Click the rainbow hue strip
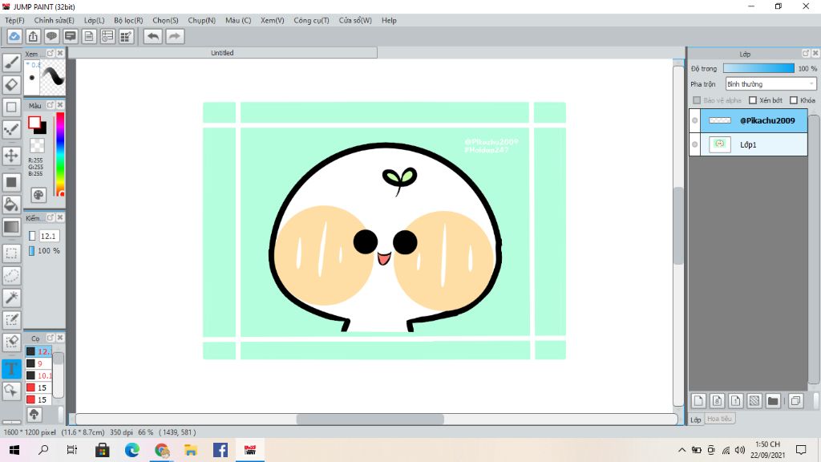Screen dimensions: 821x462 point(60,154)
